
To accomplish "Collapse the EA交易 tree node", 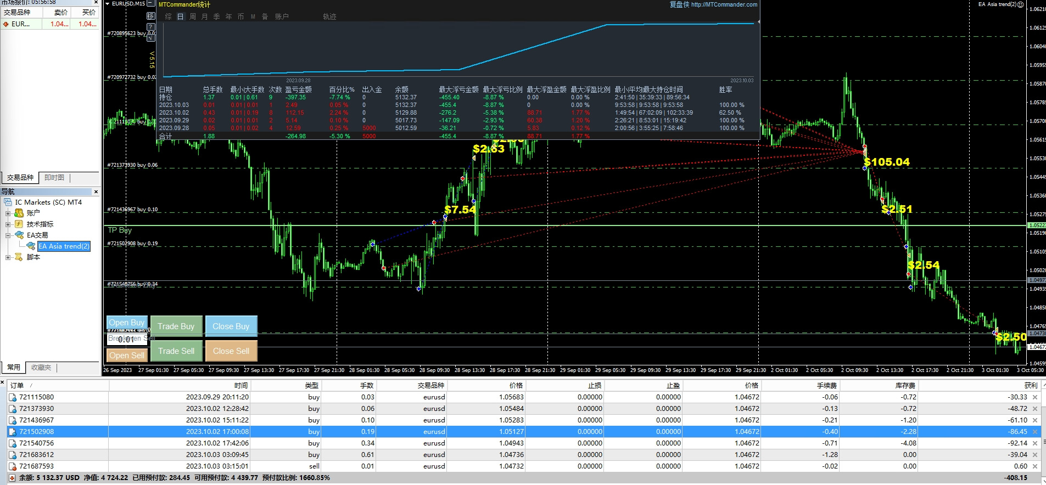I will (8, 235).
